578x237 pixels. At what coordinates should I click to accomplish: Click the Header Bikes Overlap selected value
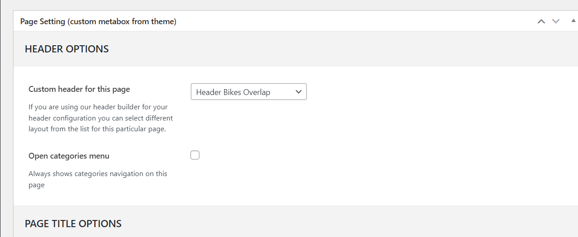click(233, 92)
